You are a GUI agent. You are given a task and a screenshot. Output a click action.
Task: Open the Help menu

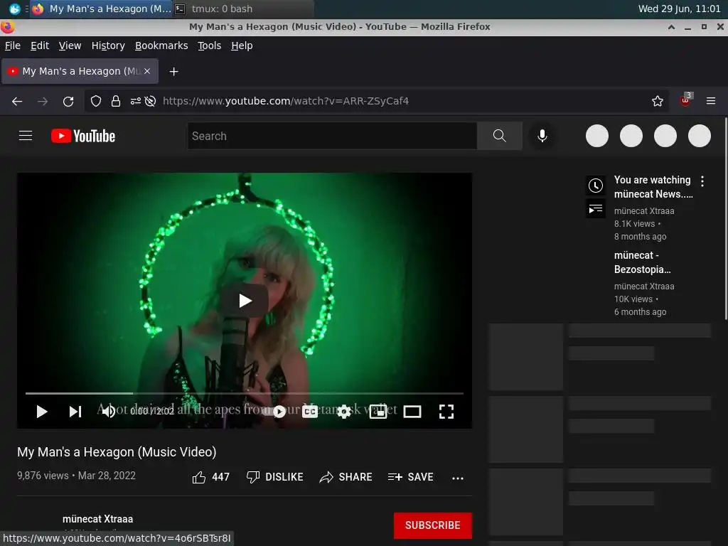coord(242,45)
